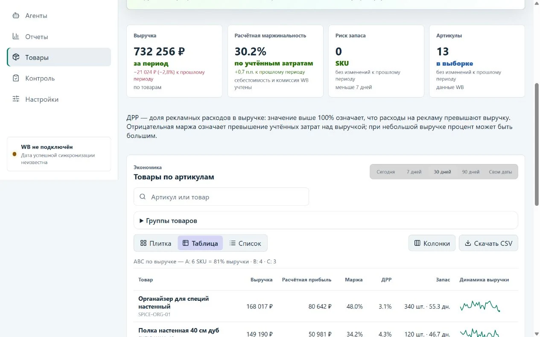Viewport: 540px width, 337px height.
Task: Click the Список list icon
Action: 233,243
